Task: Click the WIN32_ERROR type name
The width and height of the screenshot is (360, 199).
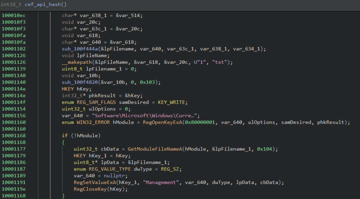Action: [93, 122]
